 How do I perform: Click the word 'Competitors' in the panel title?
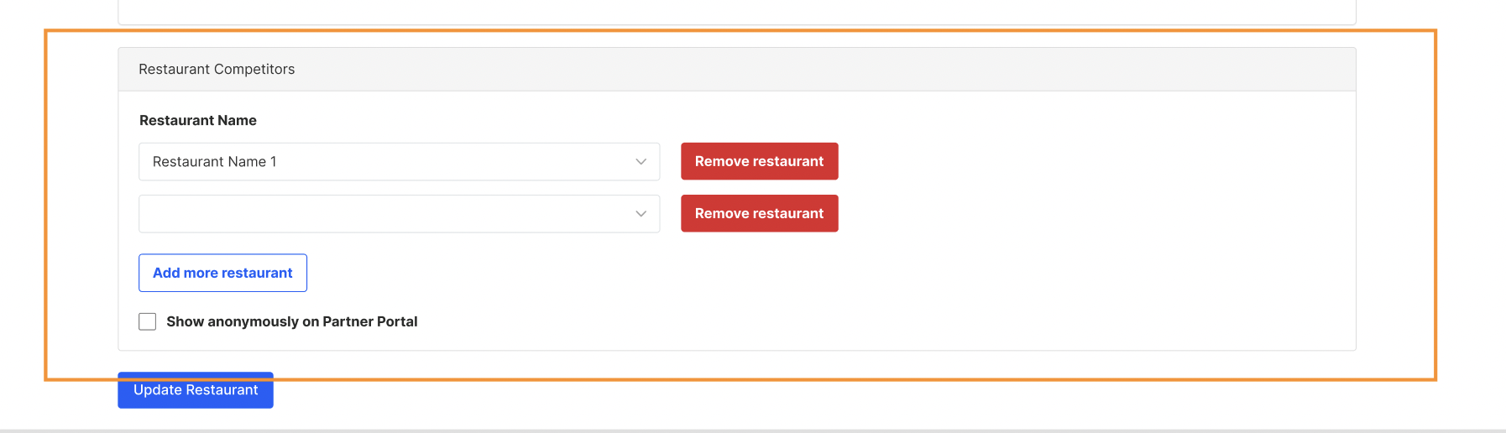[x=254, y=70]
